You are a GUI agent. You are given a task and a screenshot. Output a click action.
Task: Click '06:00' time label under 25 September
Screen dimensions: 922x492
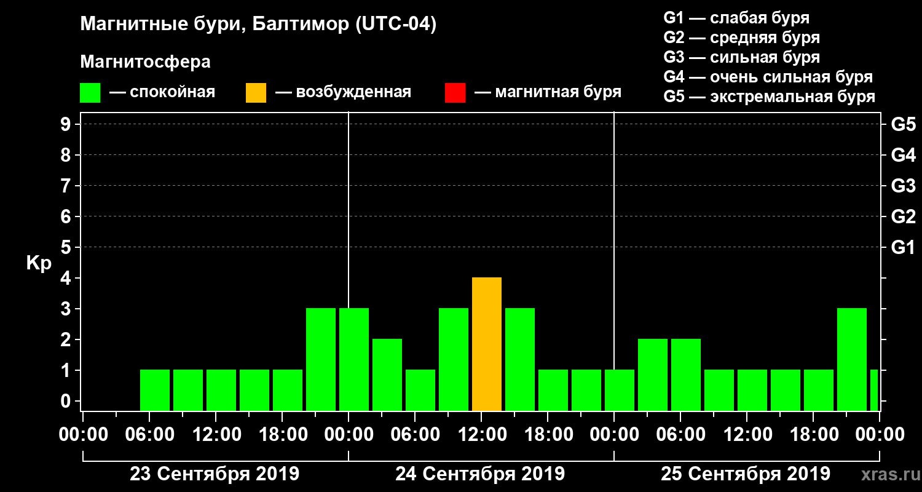[680, 434]
